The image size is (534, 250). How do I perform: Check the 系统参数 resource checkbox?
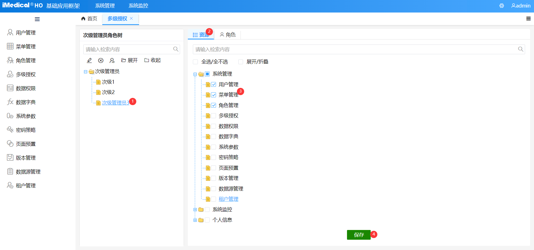pos(213,147)
